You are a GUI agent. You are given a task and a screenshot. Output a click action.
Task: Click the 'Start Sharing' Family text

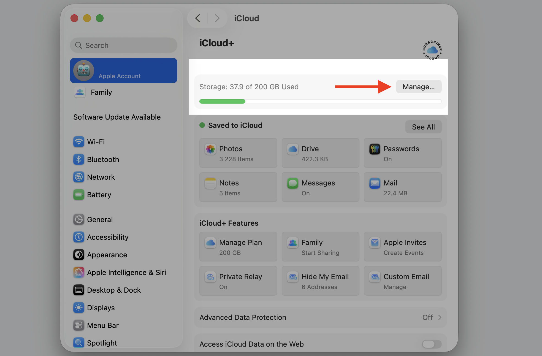coord(320,253)
